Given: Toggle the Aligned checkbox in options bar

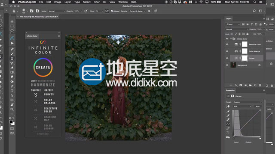Looking at the screenshot, I should [x=112, y=11].
